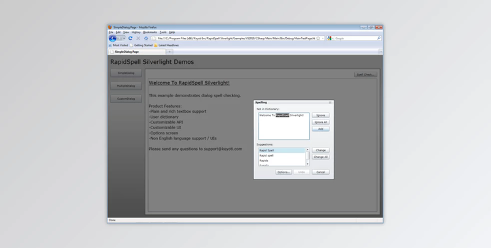Screen dimensions: 491x248
Task: Open the list all tabs dropdown
Action: [x=380, y=52]
